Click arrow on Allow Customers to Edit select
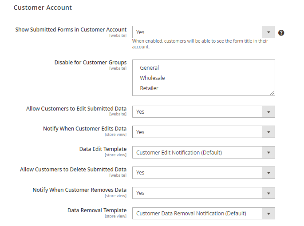Viewport: 304px width, 226px height. pos(268,112)
